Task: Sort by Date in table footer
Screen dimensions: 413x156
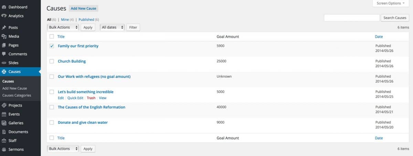Action: tap(379, 138)
